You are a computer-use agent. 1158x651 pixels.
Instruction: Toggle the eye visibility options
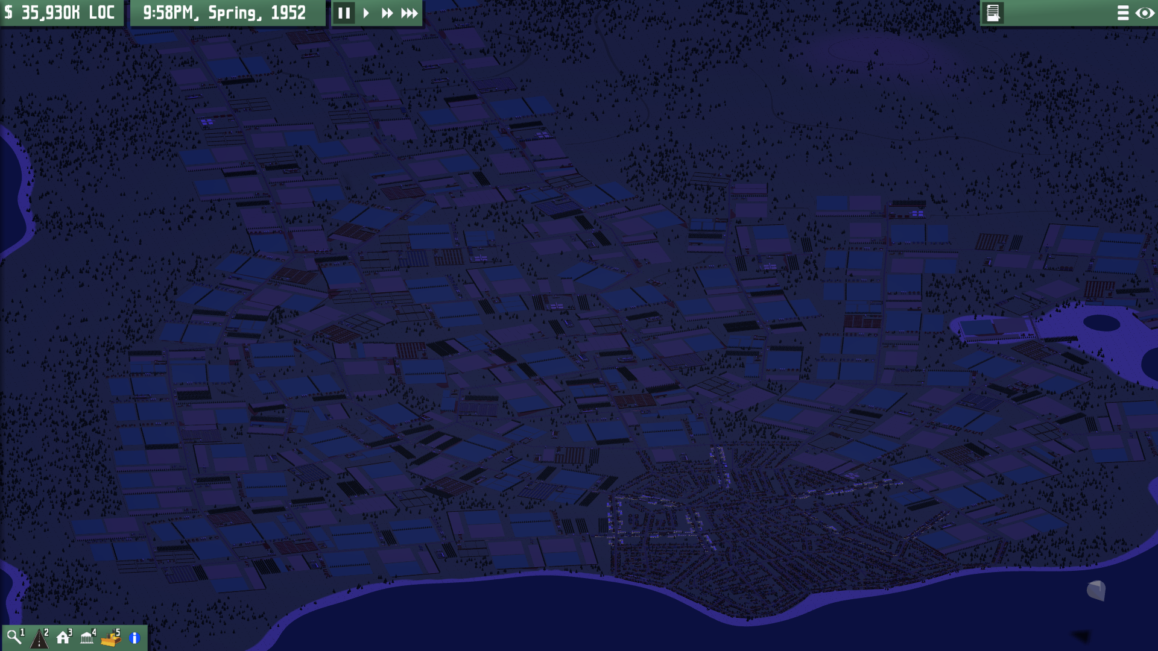tap(1144, 13)
